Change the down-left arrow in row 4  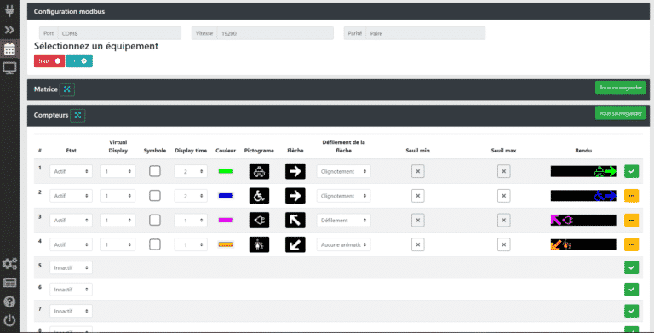click(x=295, y=244)
